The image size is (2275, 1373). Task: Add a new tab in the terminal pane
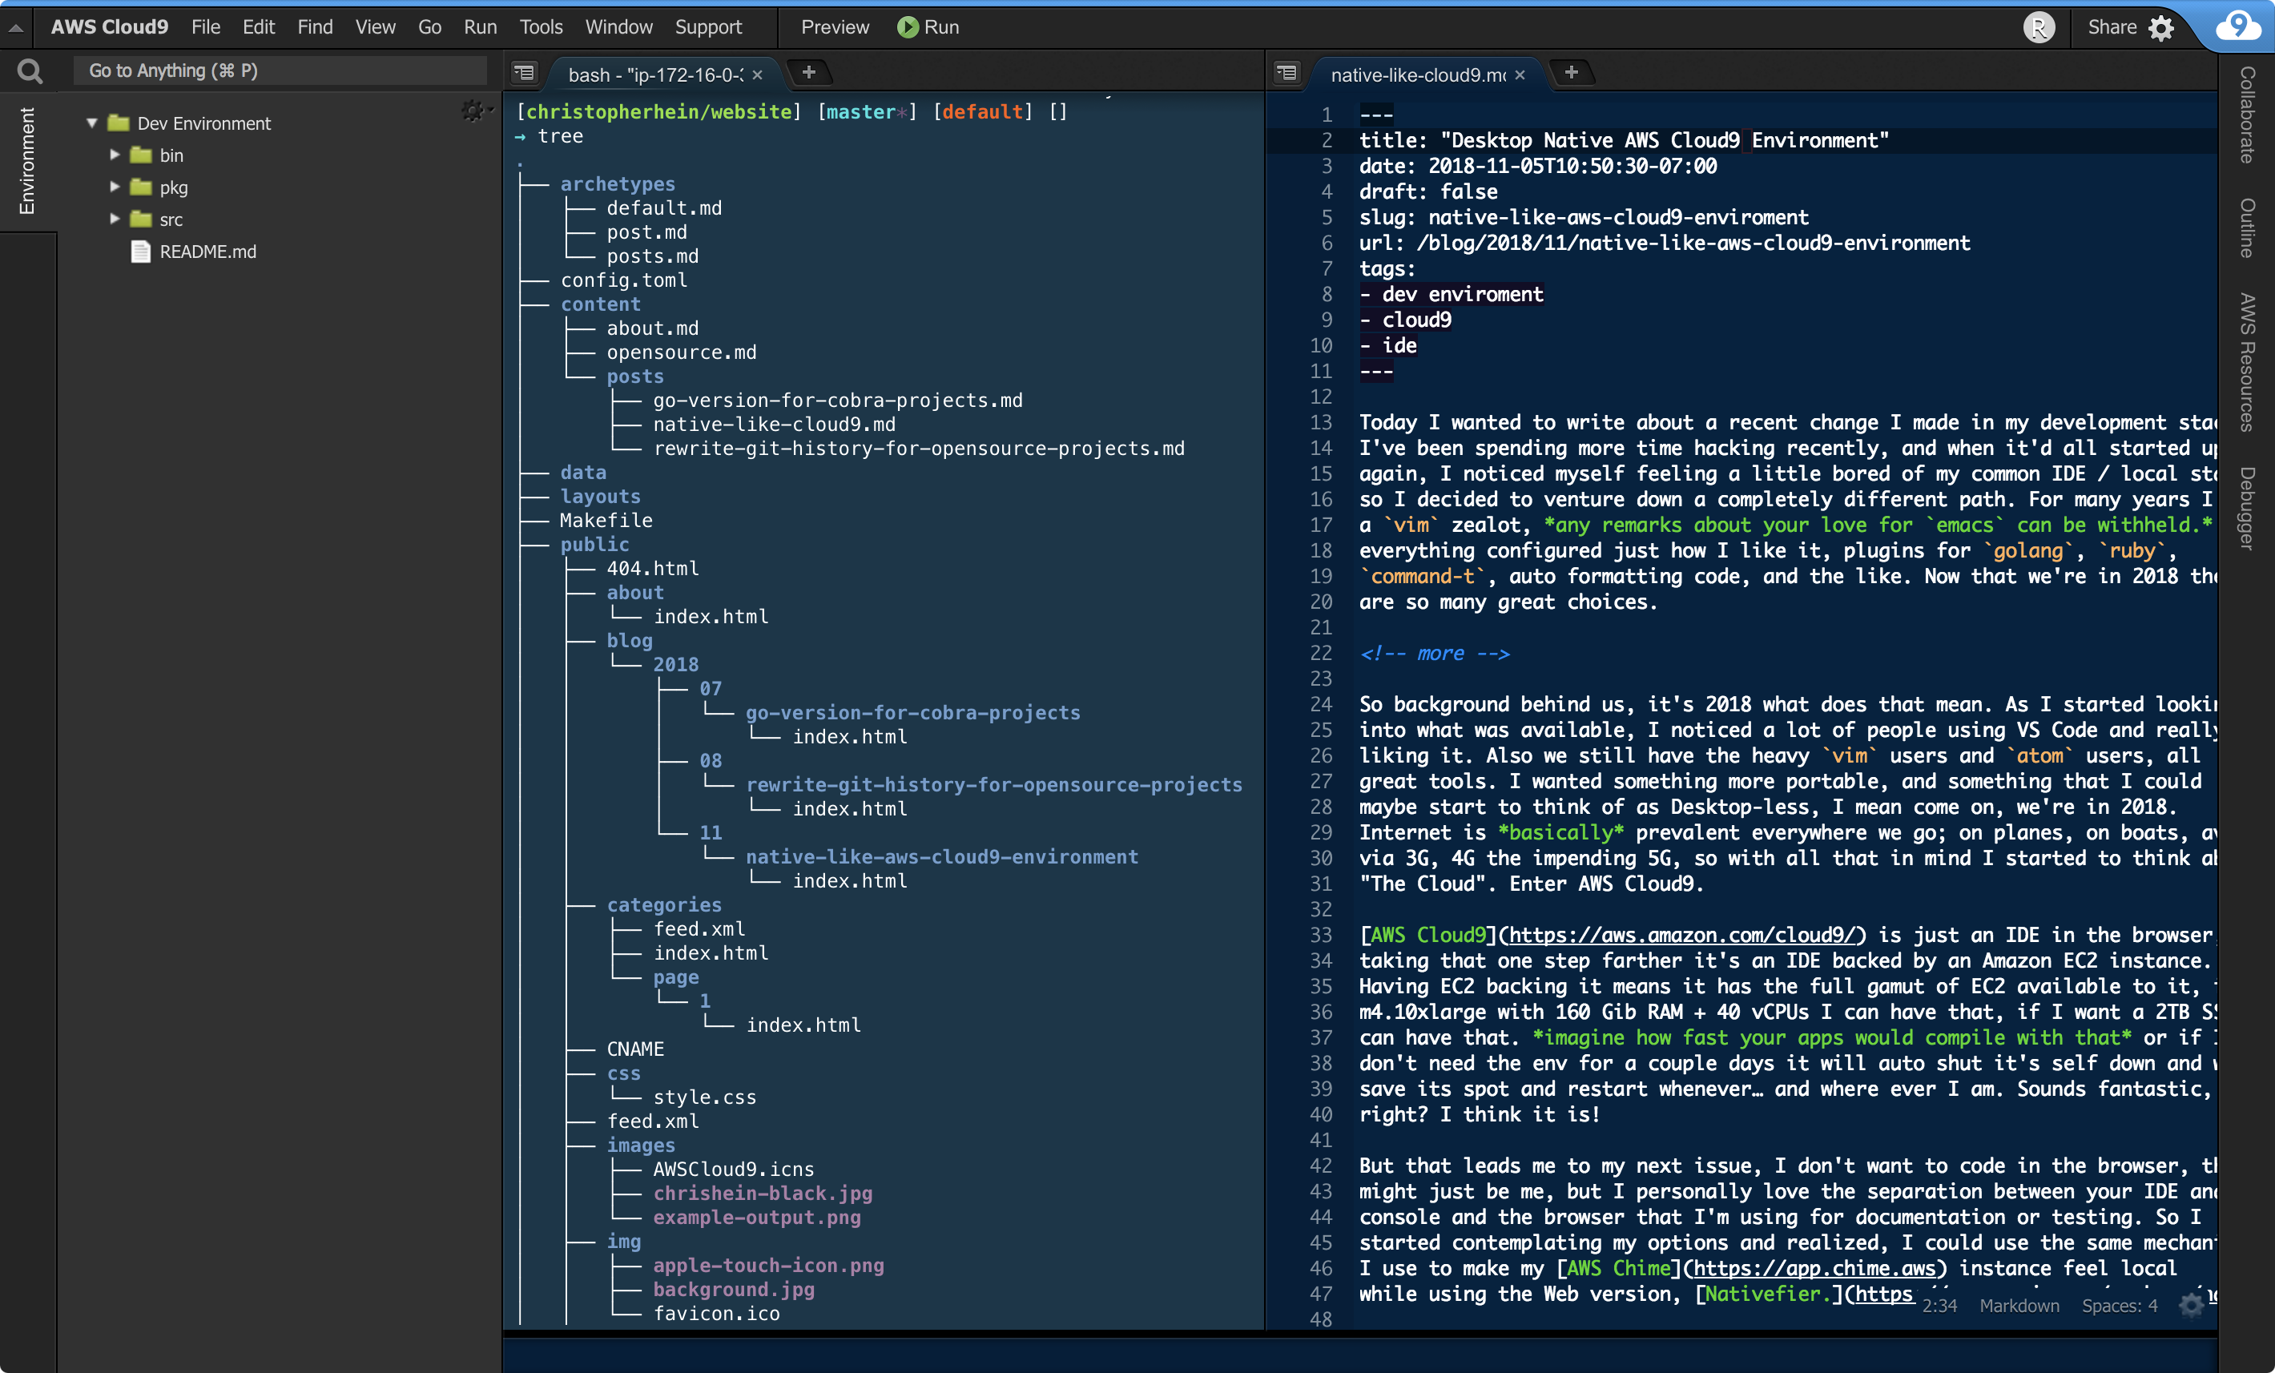pos(809,72)
